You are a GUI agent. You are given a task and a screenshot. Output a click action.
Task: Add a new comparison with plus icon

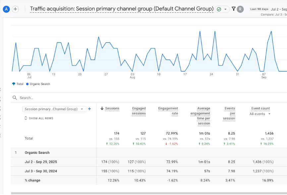point(16,9)
